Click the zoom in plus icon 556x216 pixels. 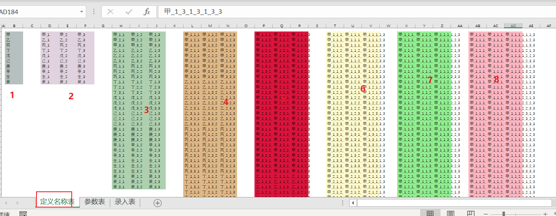tap(545, 214)
